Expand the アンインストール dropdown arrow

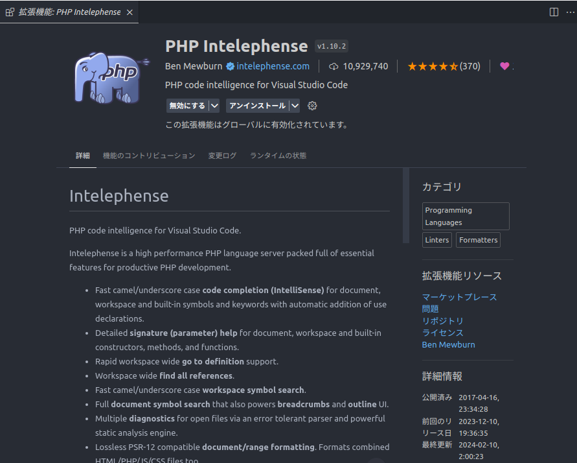click(x=295, y=106)
